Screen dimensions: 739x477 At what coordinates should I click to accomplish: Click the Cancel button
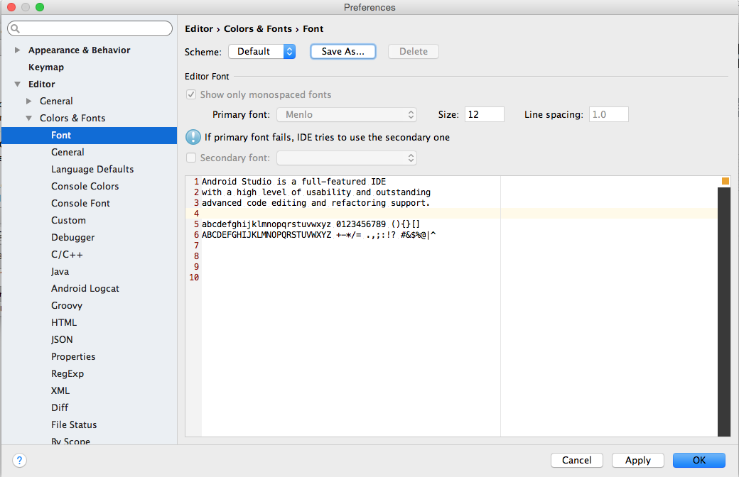point(577,460)
